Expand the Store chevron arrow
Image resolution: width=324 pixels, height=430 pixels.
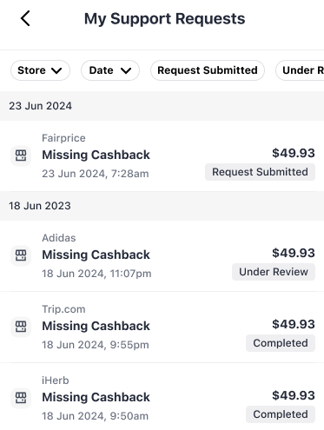click(x=56, y=70)
